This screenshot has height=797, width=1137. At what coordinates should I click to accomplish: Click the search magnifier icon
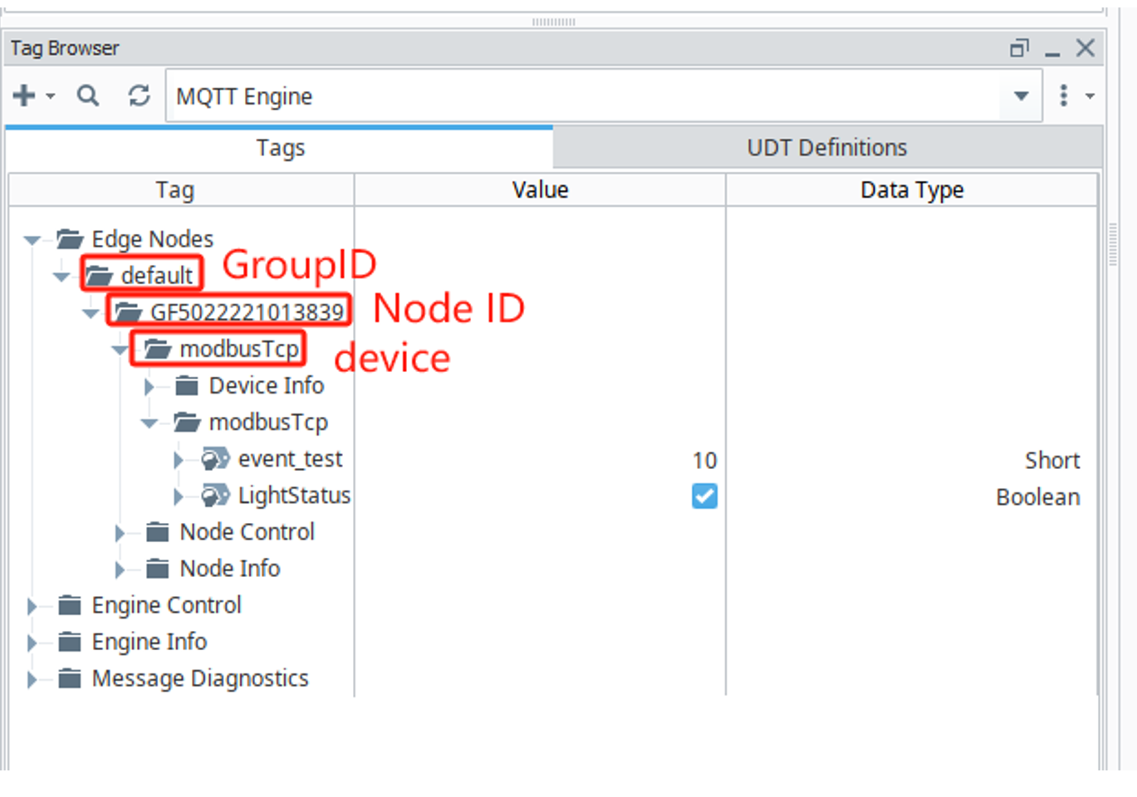click(88, 96)
